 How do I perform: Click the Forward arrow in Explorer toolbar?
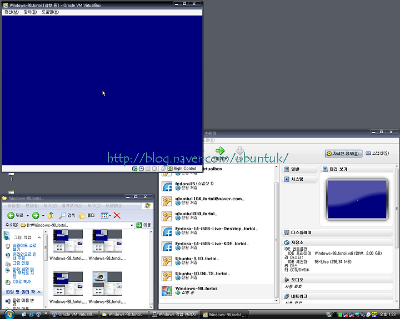pos(36,216)
